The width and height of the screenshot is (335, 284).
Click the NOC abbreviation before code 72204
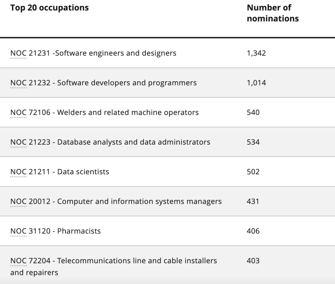(18, 261)
